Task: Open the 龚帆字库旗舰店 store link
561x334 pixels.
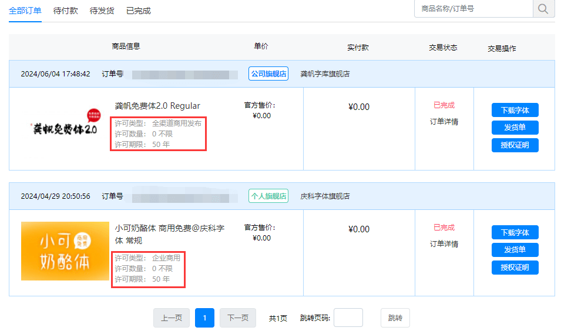Action: click(325, 74)
